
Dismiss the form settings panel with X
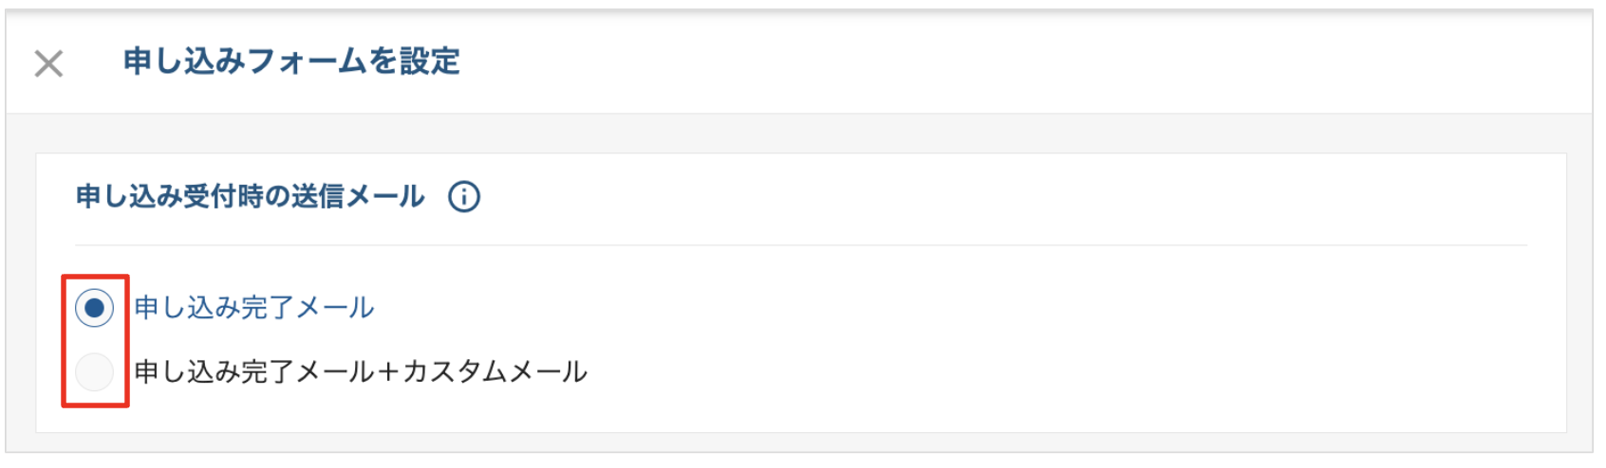coord(48,63)
